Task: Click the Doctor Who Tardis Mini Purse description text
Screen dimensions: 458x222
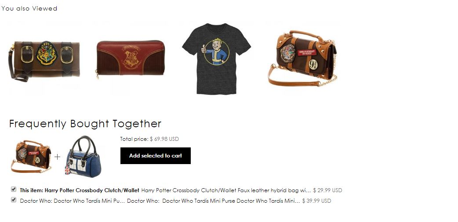Action: (214, 201)
